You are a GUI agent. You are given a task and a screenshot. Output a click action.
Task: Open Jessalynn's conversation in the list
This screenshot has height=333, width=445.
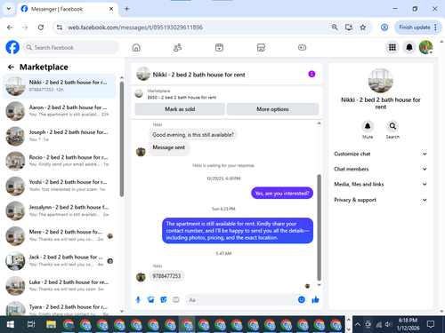(60, 211)
